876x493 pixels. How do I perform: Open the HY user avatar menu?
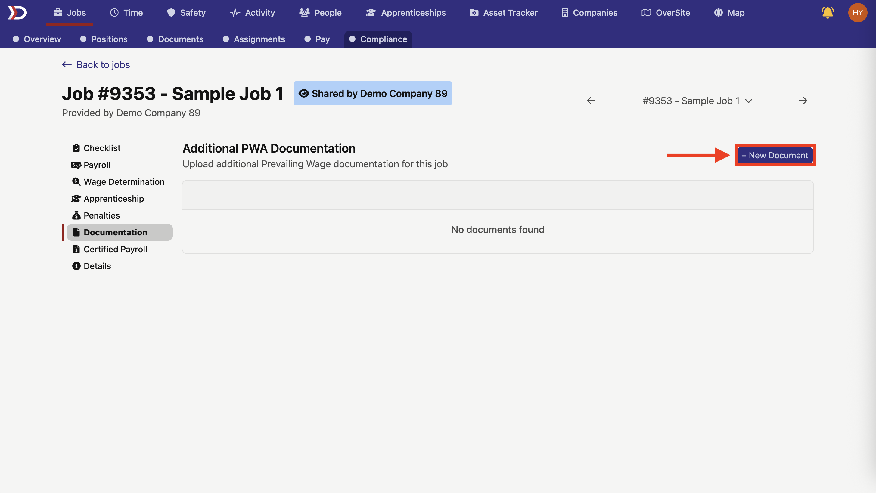[x=857, y=13]
